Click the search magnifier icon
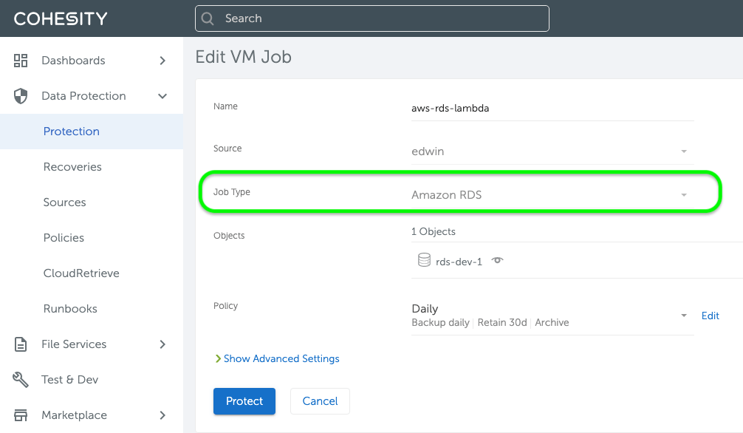The height and width of the screenshot is (433, 743). point(208,18)
